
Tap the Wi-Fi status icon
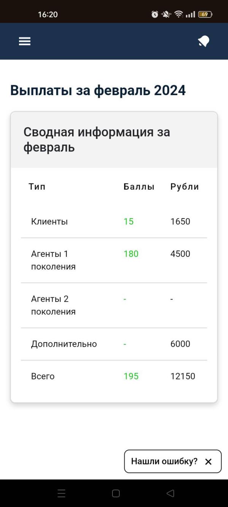click(179, 14)
